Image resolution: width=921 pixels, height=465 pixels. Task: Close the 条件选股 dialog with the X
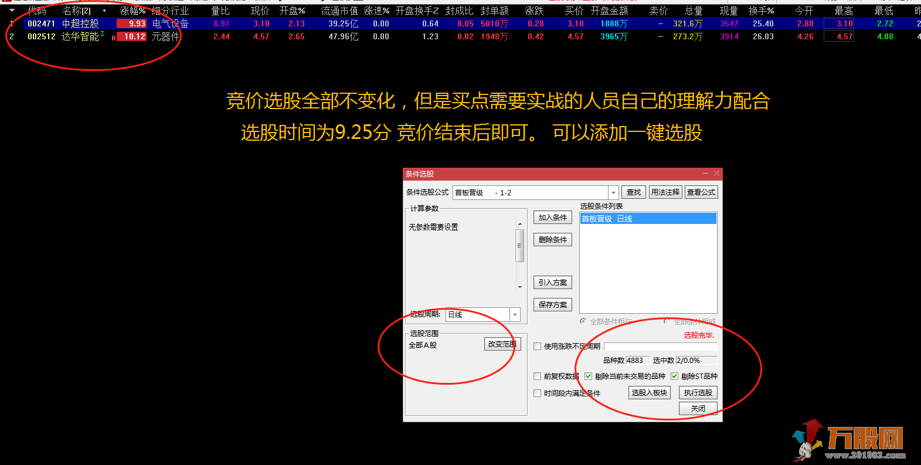(x=716, y=174)
